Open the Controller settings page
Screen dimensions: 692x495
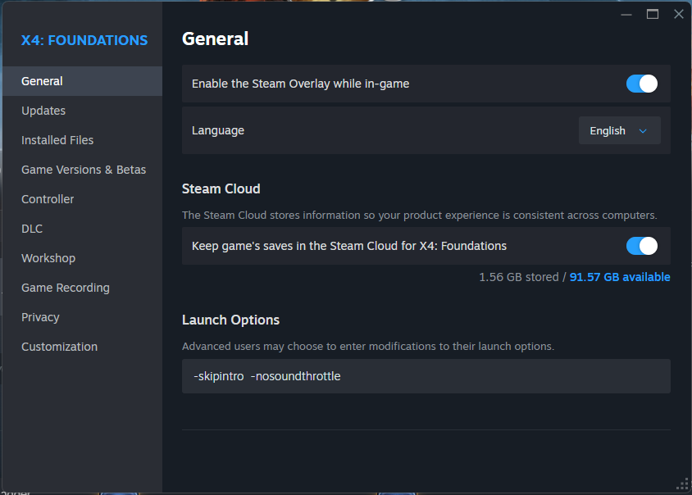point(82,199)
